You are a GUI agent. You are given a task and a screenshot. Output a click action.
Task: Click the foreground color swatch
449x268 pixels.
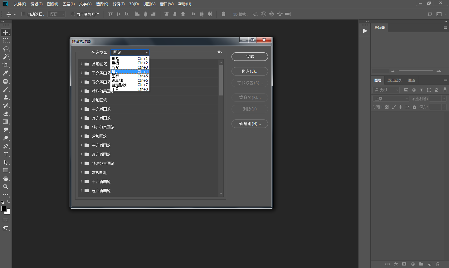coord(4,208)
